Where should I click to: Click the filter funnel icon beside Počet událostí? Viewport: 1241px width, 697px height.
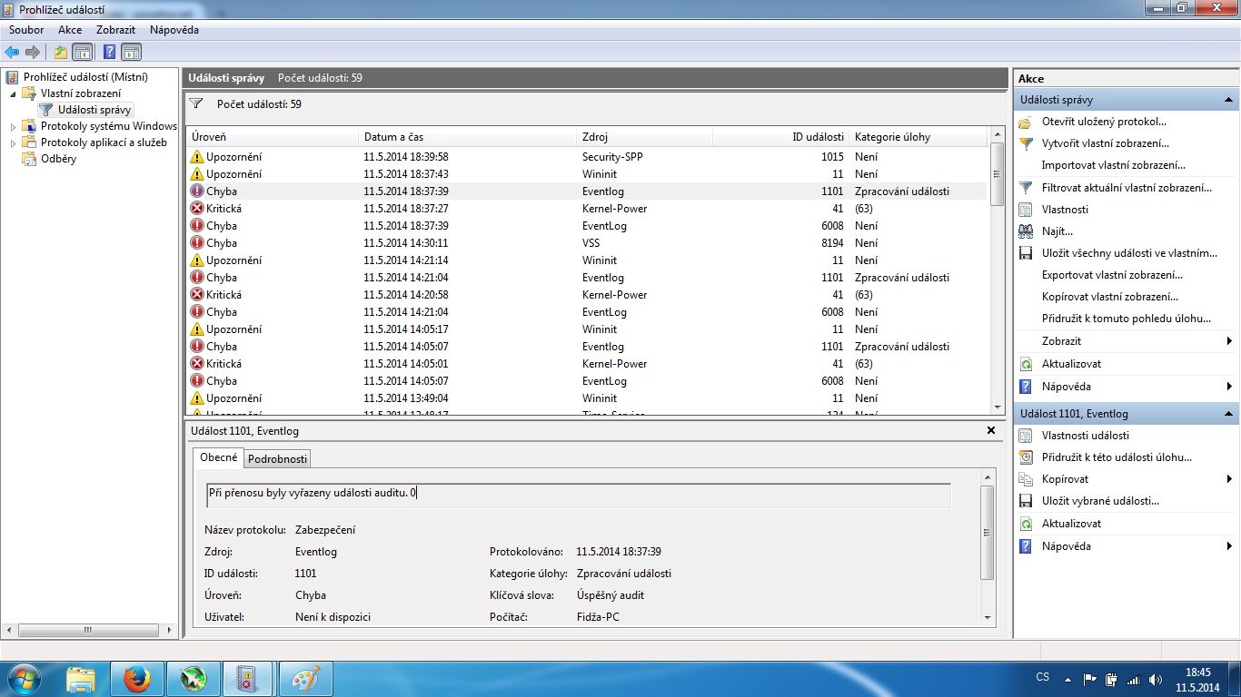coord(195,104)
